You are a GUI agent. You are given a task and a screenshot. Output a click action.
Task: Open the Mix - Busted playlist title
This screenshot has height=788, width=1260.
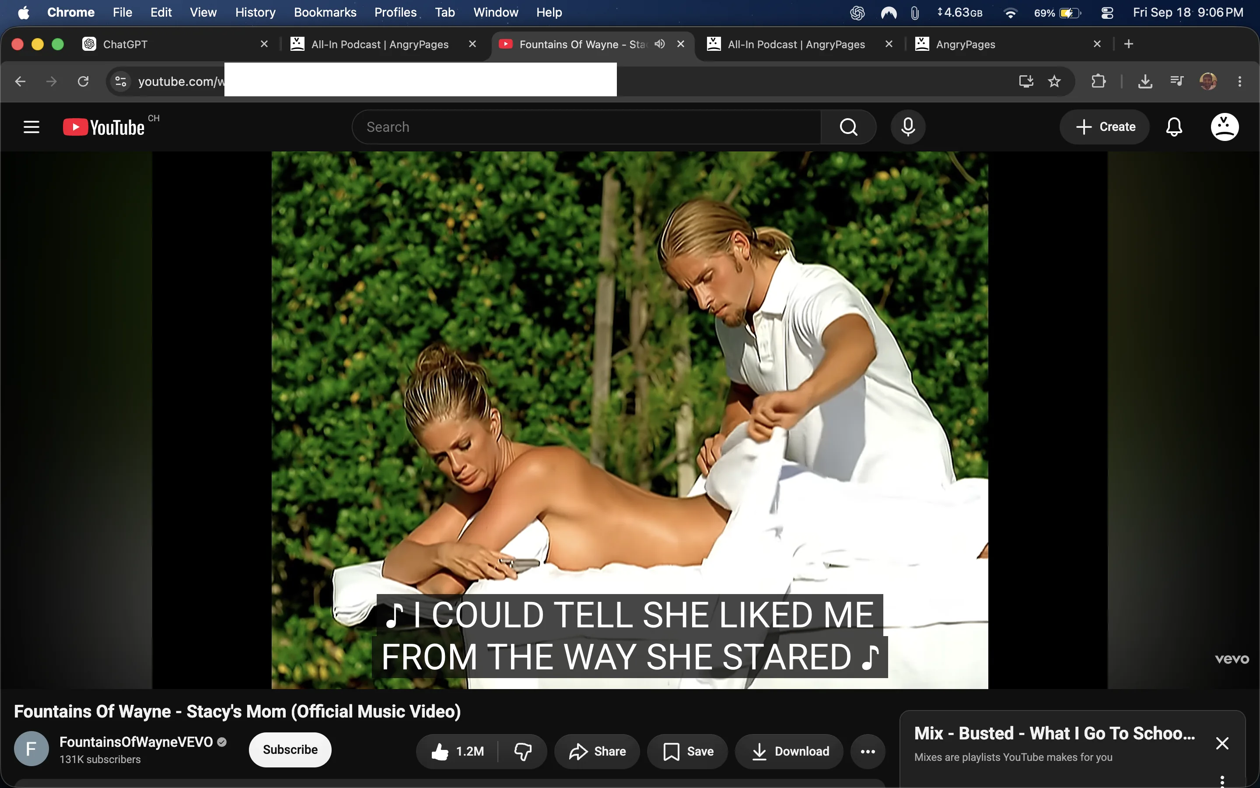[1055, 733]
